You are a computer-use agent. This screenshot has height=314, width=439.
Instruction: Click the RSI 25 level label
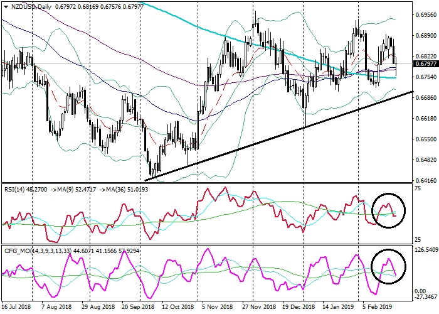pyautogui.click(x=418, y=240)
